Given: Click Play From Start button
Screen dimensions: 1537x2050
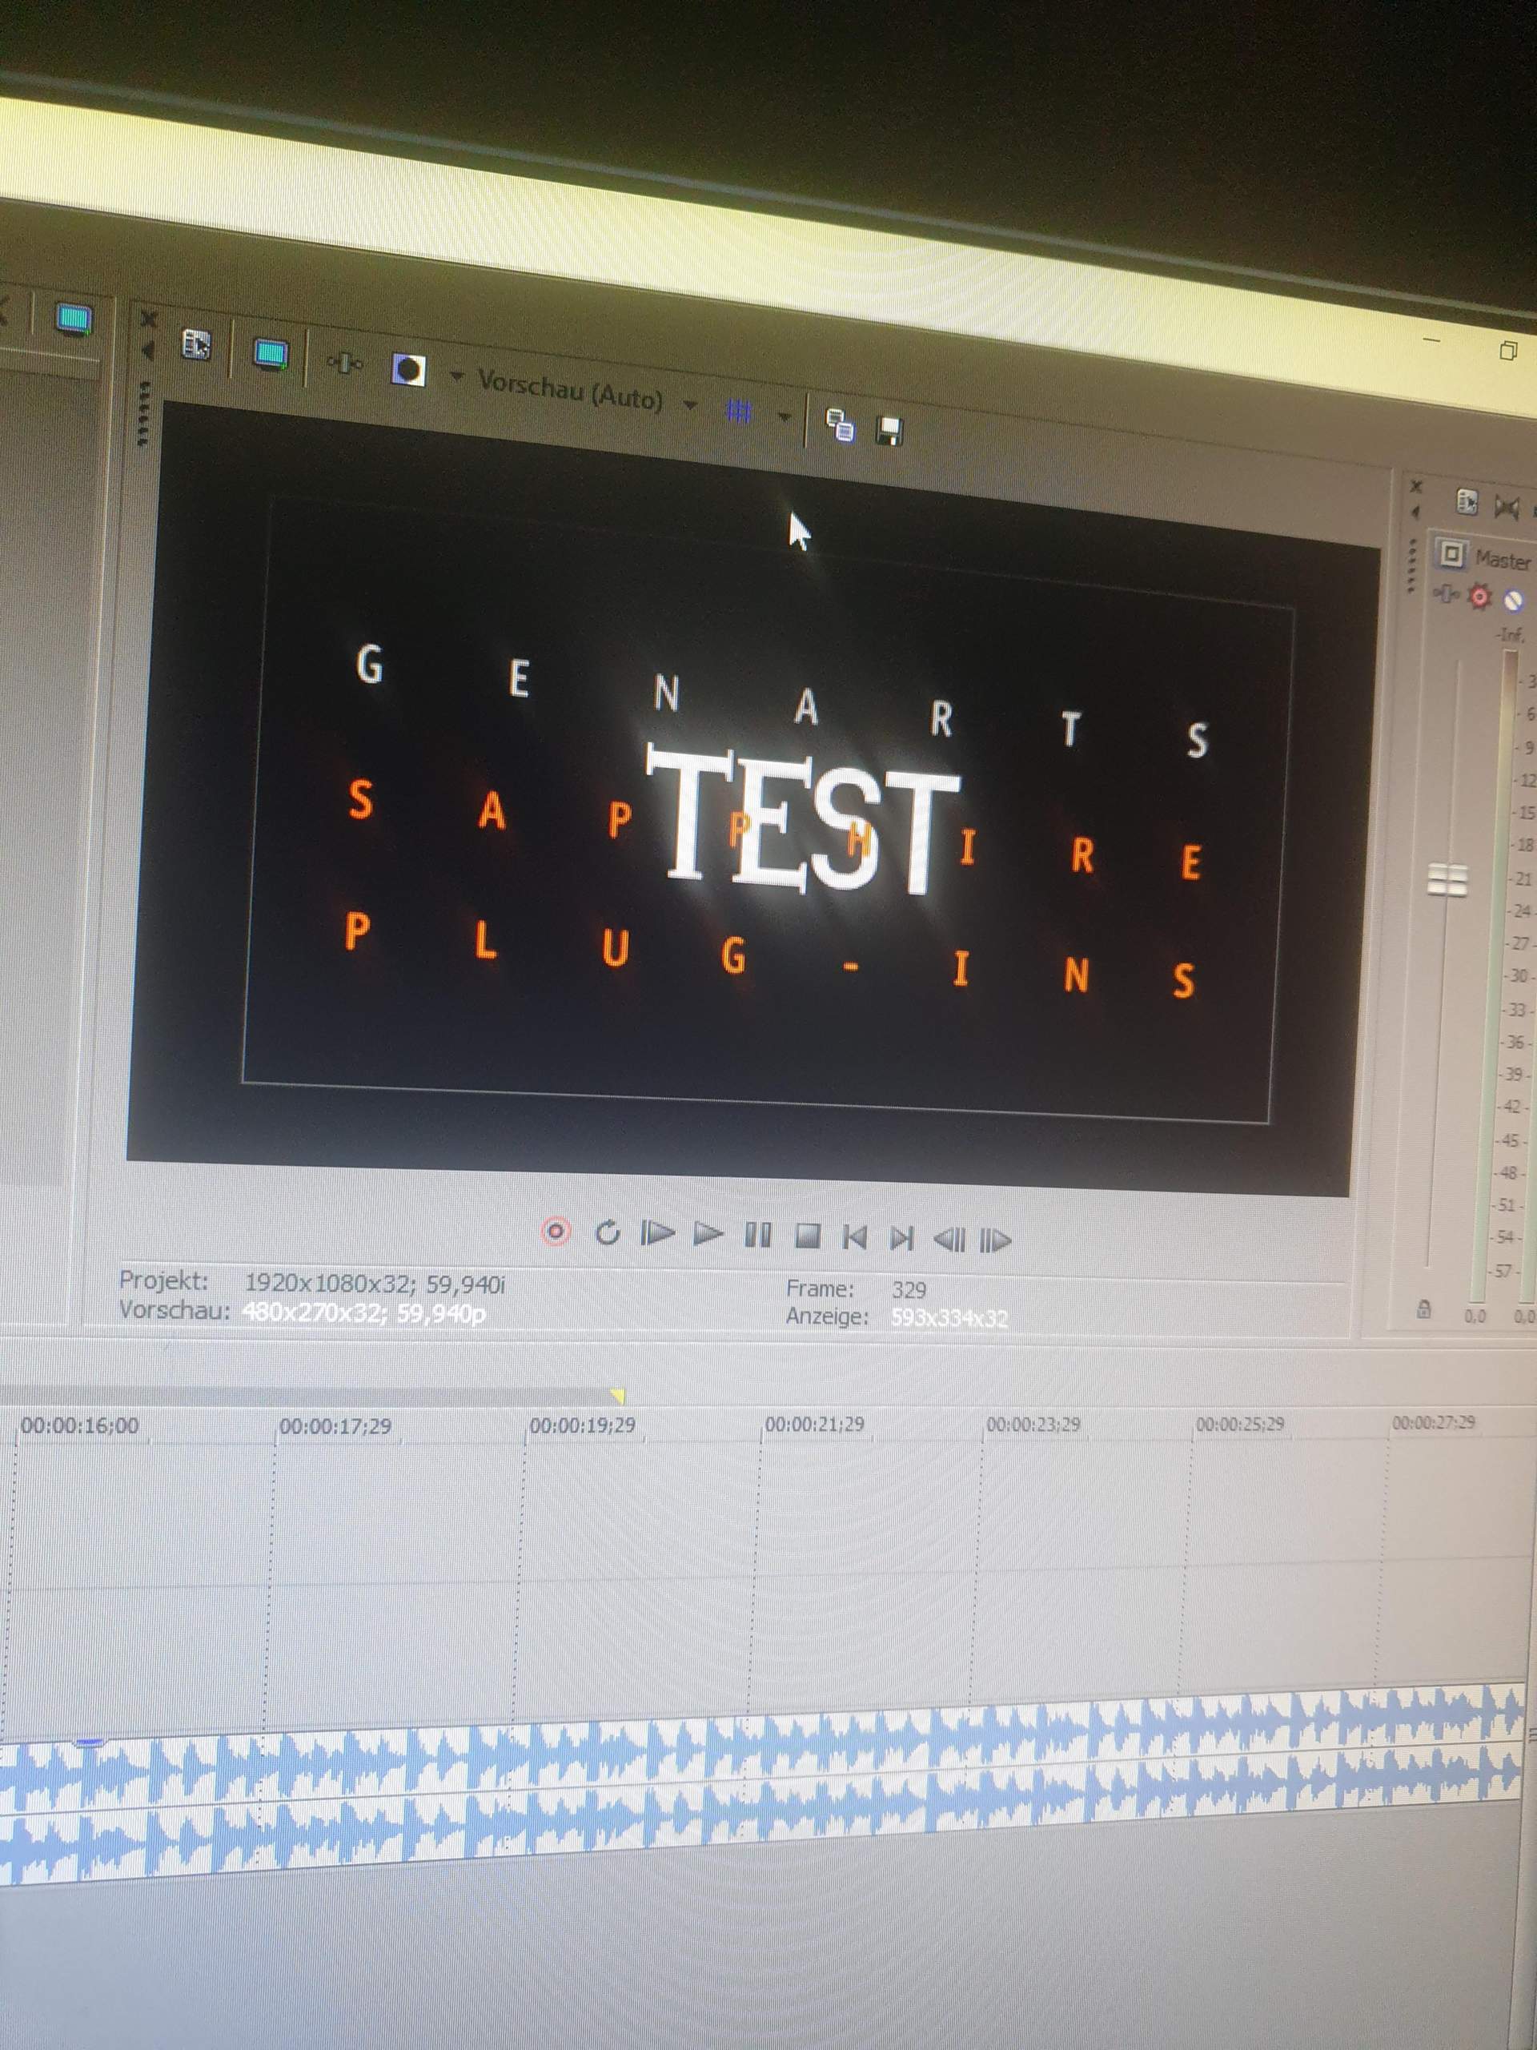Looking at the screenshot, I should tap(658, 1233).
